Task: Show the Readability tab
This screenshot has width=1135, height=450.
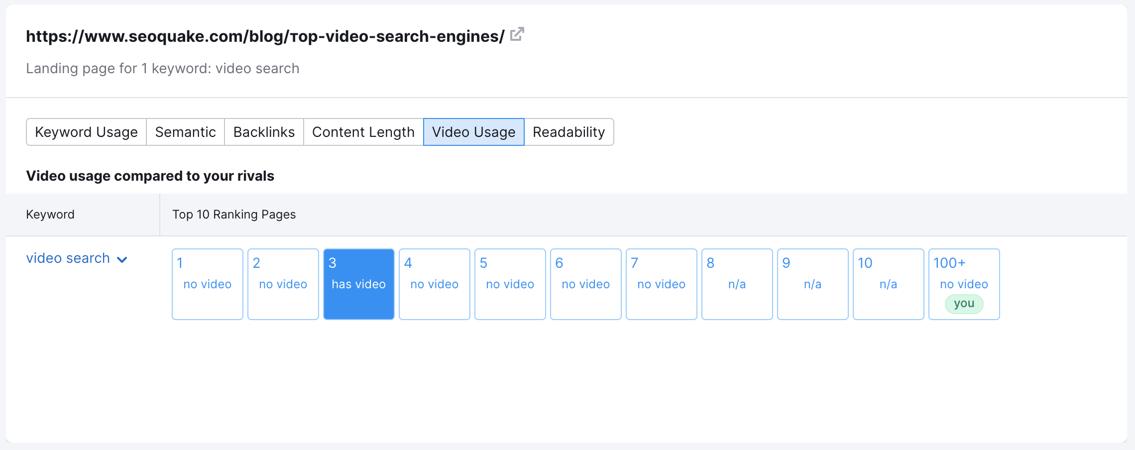Action: [568, 132]
